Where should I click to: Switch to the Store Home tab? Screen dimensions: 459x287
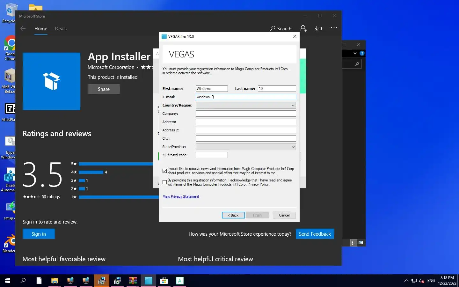[x=41, y=29]
